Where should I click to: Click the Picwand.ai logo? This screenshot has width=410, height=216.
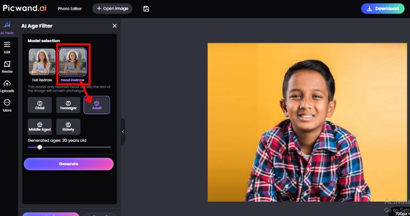tap(24, 8)
